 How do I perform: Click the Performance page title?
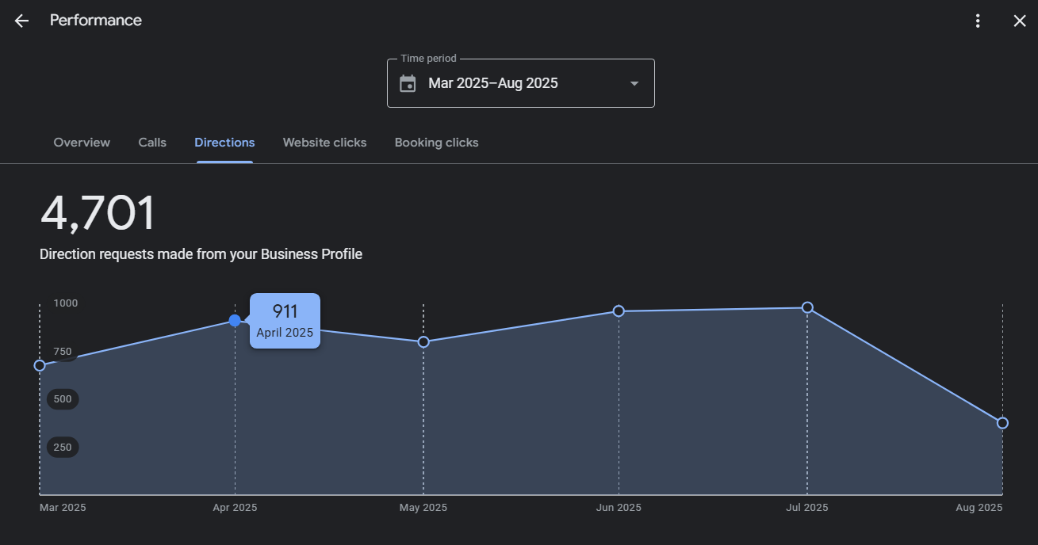click(96, 21)
